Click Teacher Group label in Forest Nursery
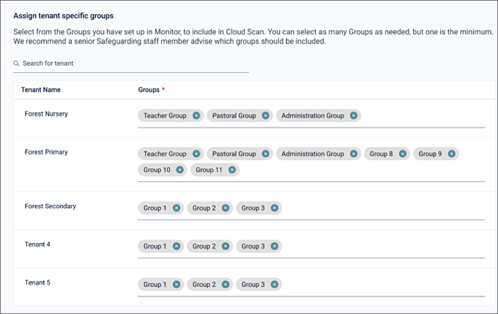This screenshot has width=498, height=314. [x=165, y=116]
